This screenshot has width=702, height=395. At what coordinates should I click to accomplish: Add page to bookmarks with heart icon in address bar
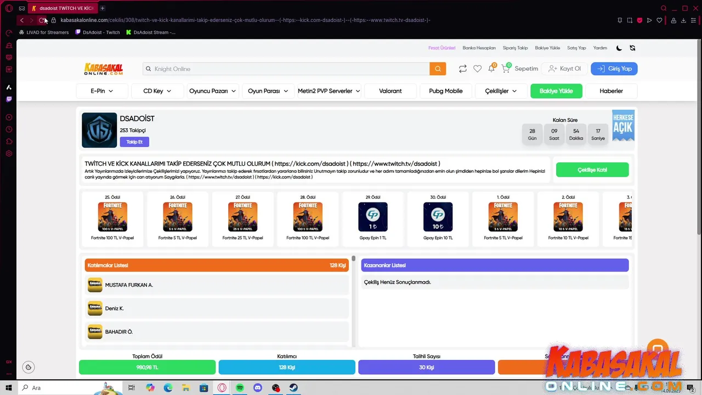point(659,20)
